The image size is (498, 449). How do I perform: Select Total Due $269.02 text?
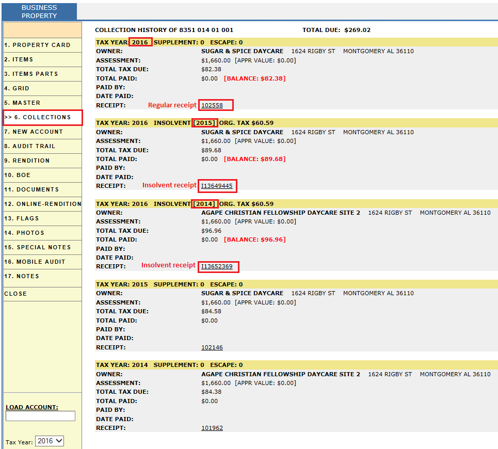(x=336, y=30)
